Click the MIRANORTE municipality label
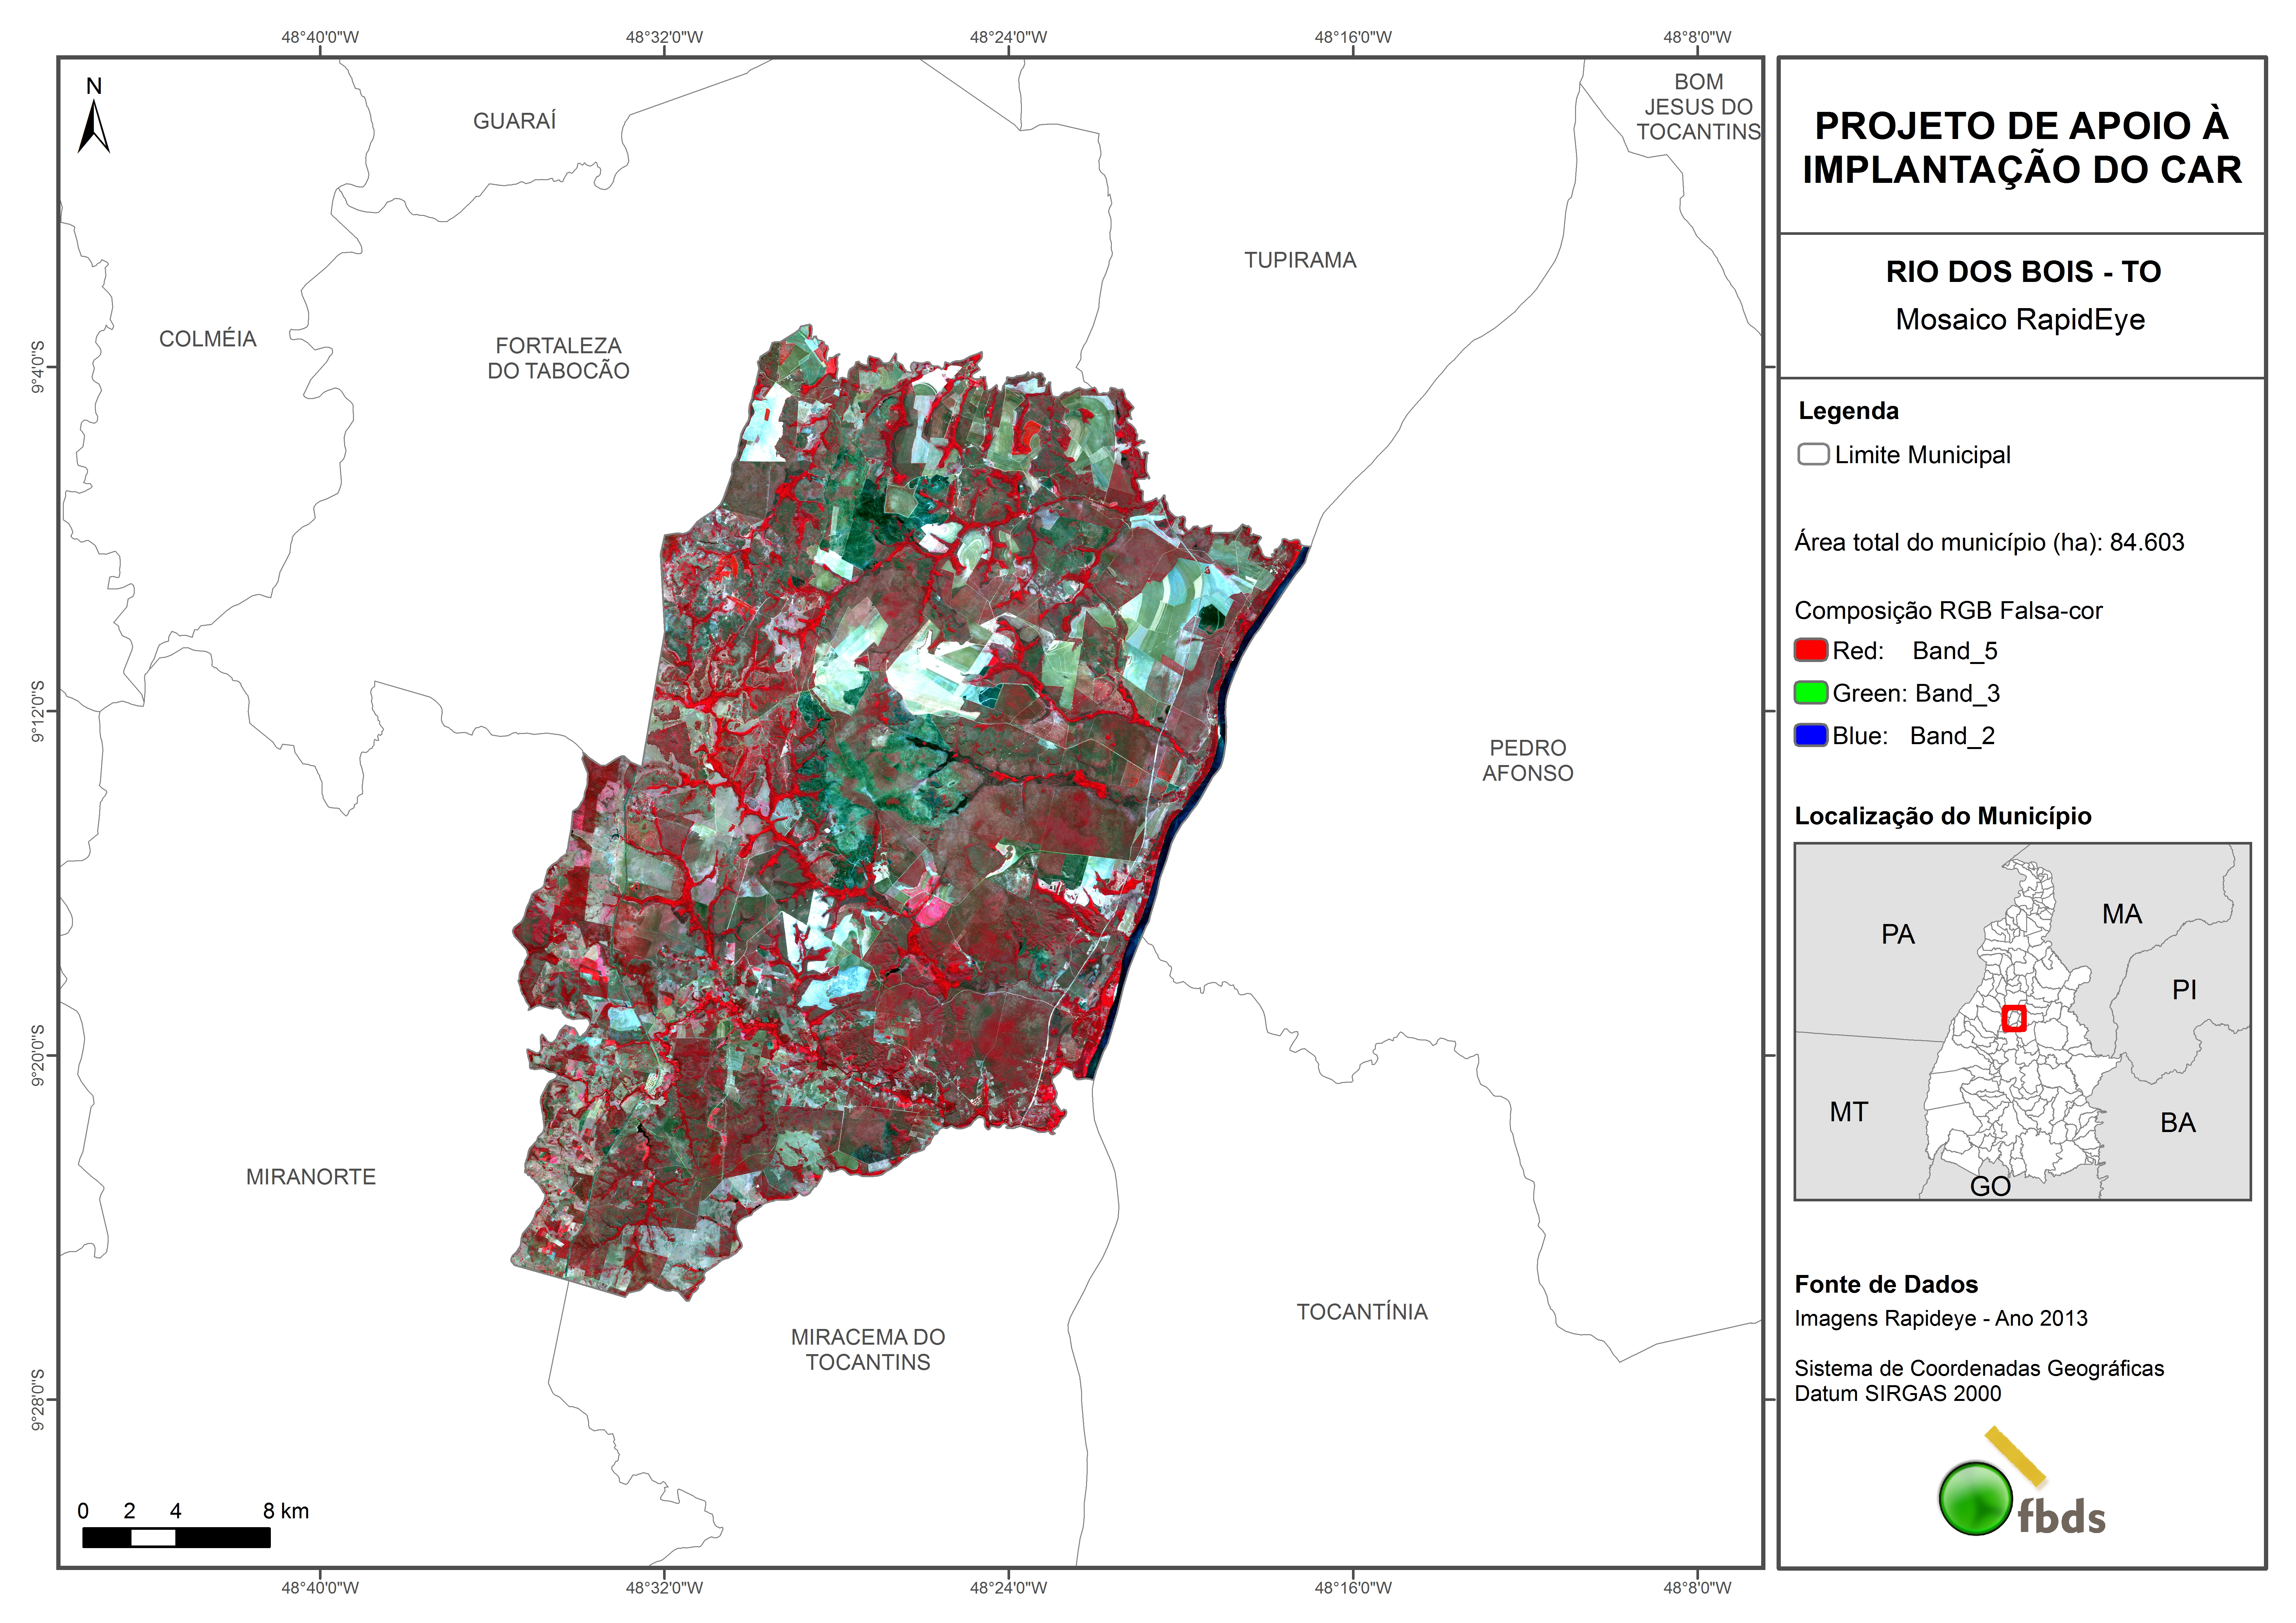Screen dimensions: 2296x1623 pyautogui.click(x=311, y=1177)
